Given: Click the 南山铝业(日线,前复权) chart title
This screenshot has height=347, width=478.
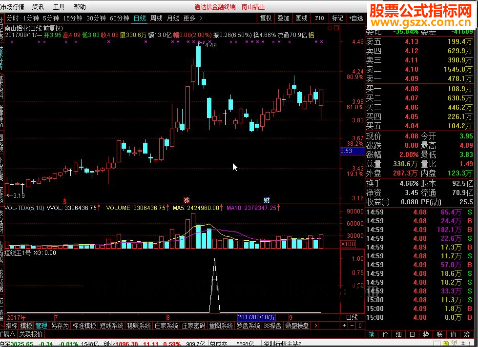Looking at the screenshot, I should (34, 28).
